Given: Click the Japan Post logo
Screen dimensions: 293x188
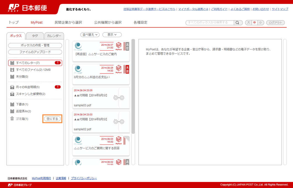Looking at the screenshot, I should (28, 8).
